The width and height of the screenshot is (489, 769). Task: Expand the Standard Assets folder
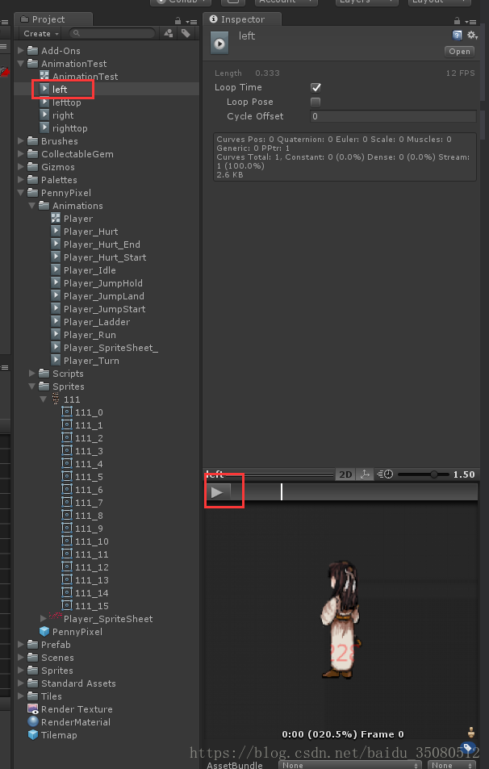tap(21, 683)
